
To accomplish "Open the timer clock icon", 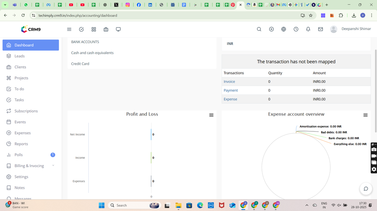I will click(296, 29).
